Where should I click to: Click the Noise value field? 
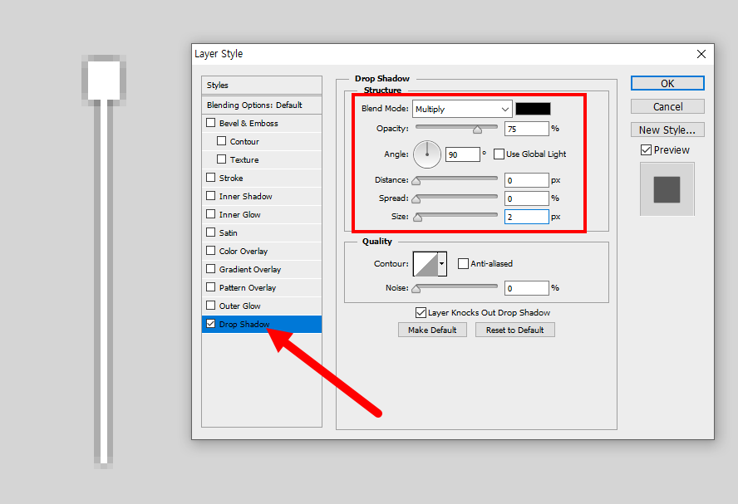click(527, 288)
